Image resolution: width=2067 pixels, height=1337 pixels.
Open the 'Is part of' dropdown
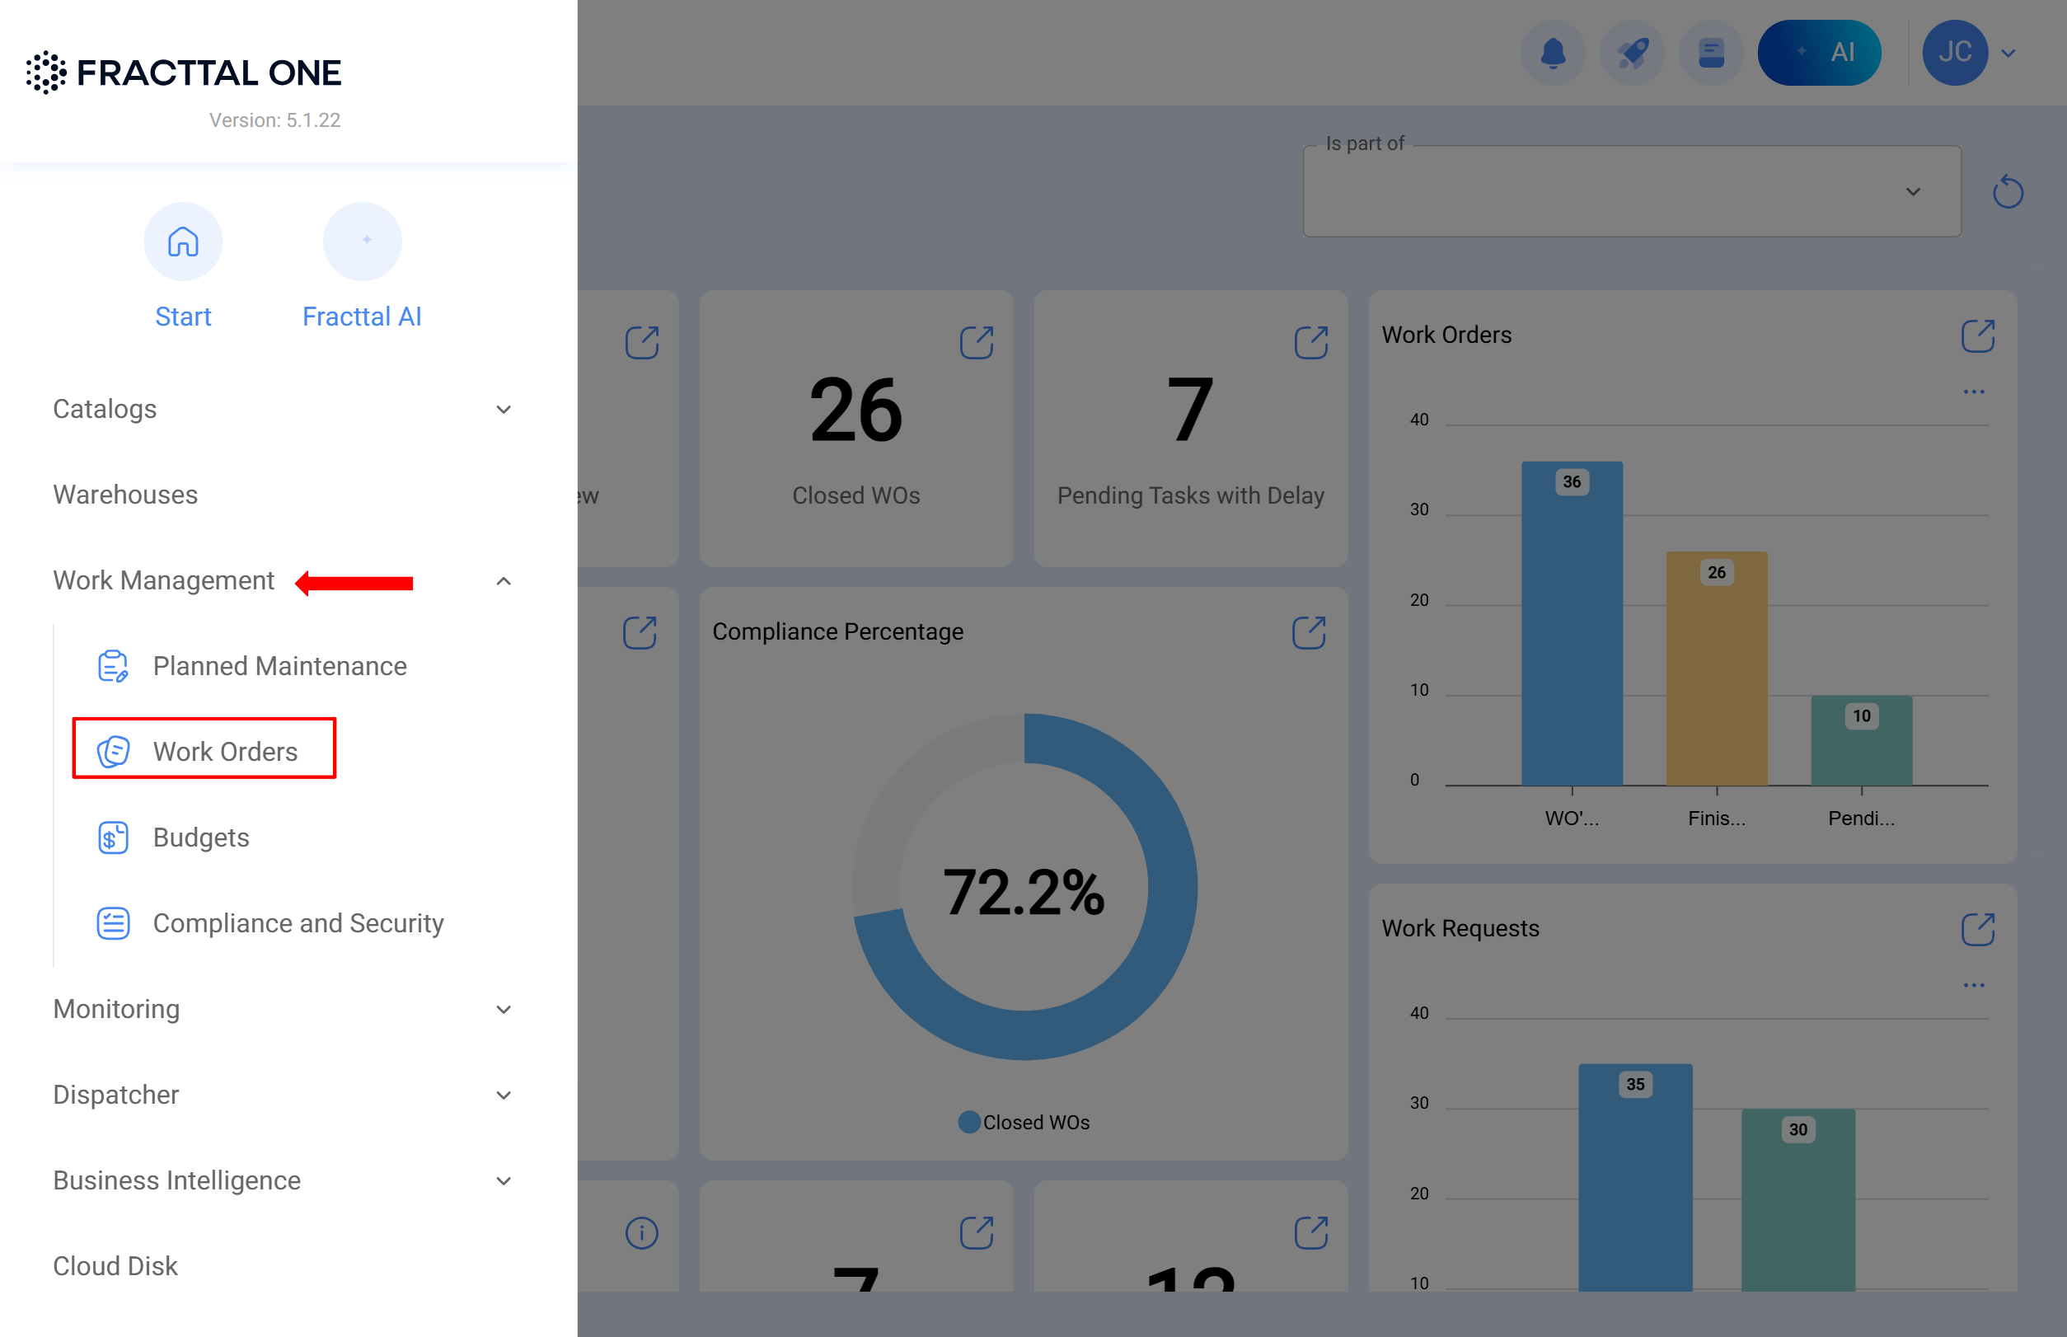point(1631,192)
